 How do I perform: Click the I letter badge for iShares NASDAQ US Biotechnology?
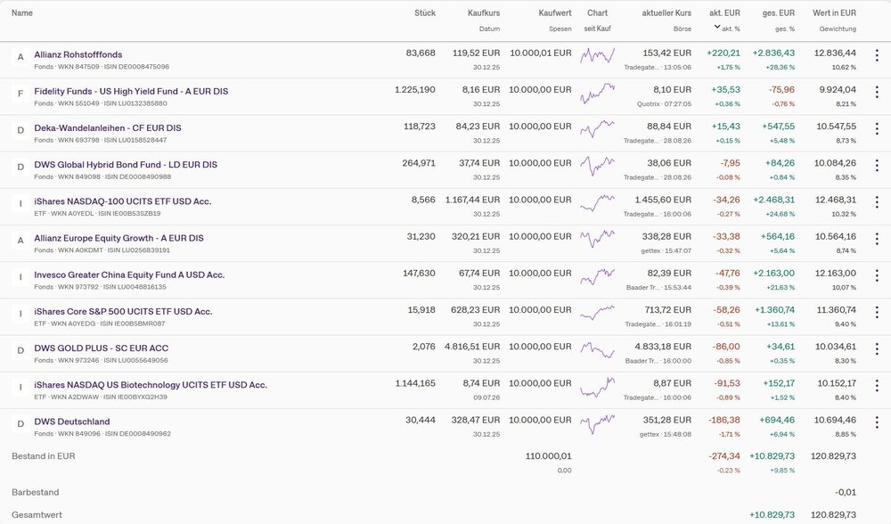point(20,387)
